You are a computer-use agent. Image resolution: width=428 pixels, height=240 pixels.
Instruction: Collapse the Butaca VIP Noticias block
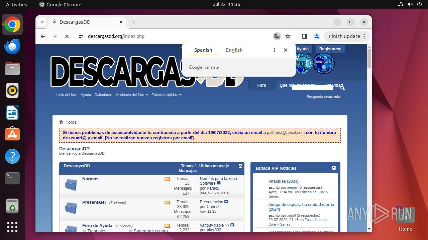tap(334, 168)
